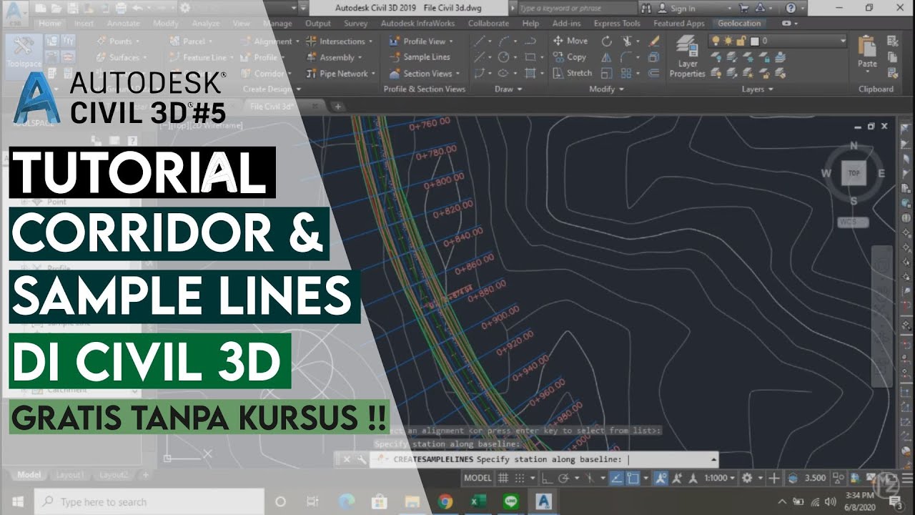The width and height of the screenshot is (915, 515).
Task: Open the Autodesk InfraWorks tab
Action: [417, 24]
